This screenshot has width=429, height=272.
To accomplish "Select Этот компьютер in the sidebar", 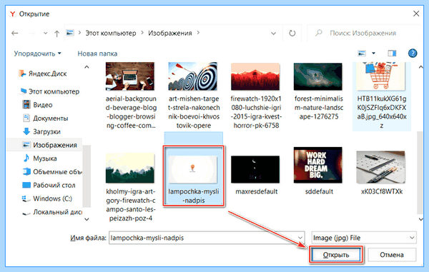I will pyautogui.click(x=49, y=91).
